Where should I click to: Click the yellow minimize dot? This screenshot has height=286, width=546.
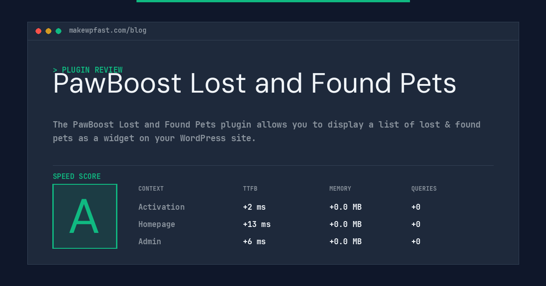pyautogui.click(x=48, y=31)
